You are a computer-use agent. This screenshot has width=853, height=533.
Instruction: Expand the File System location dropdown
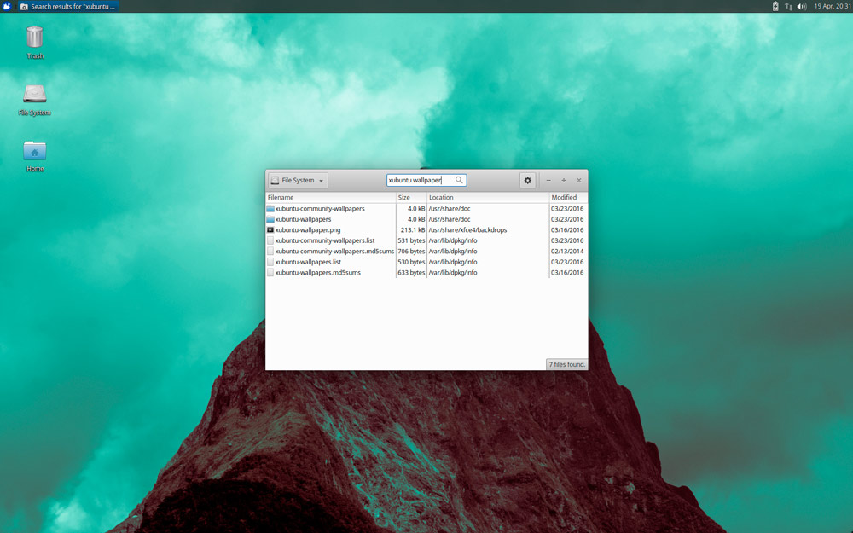pos(298,181)
